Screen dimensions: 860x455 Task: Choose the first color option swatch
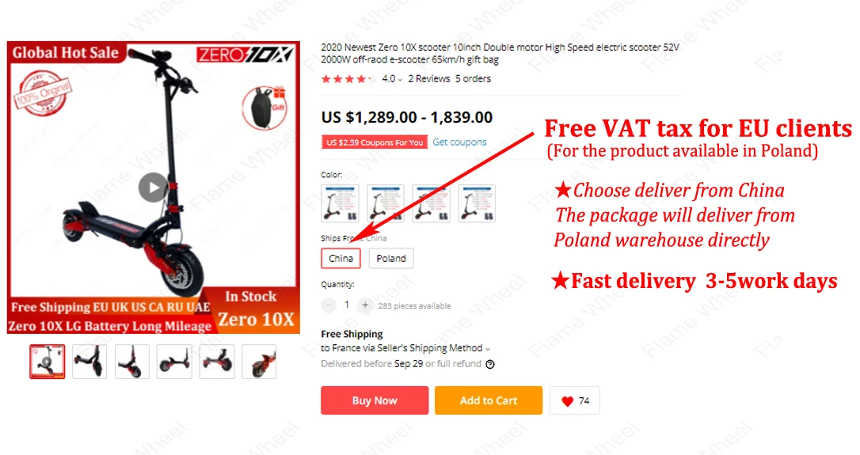pyautogui.click(x=340, y=203)
